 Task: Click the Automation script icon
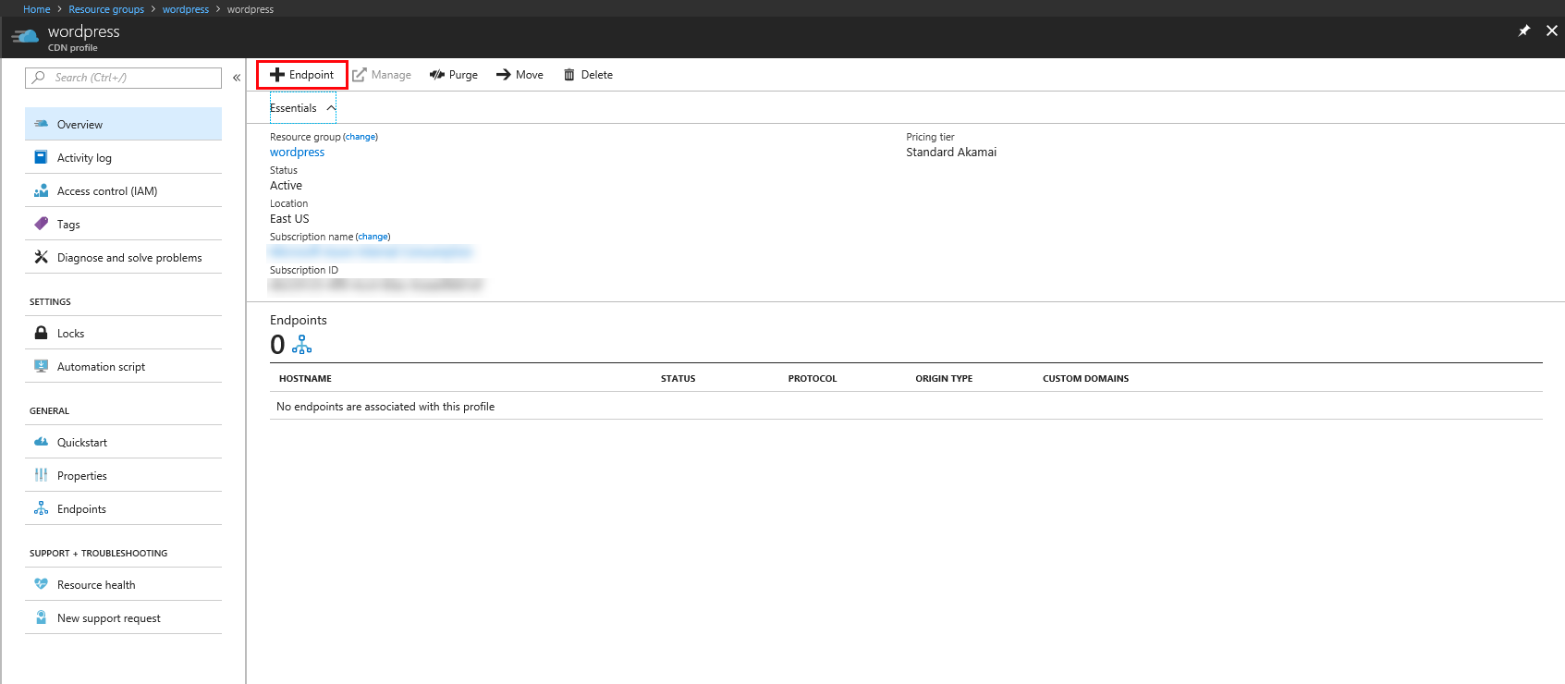click(41, 366)
